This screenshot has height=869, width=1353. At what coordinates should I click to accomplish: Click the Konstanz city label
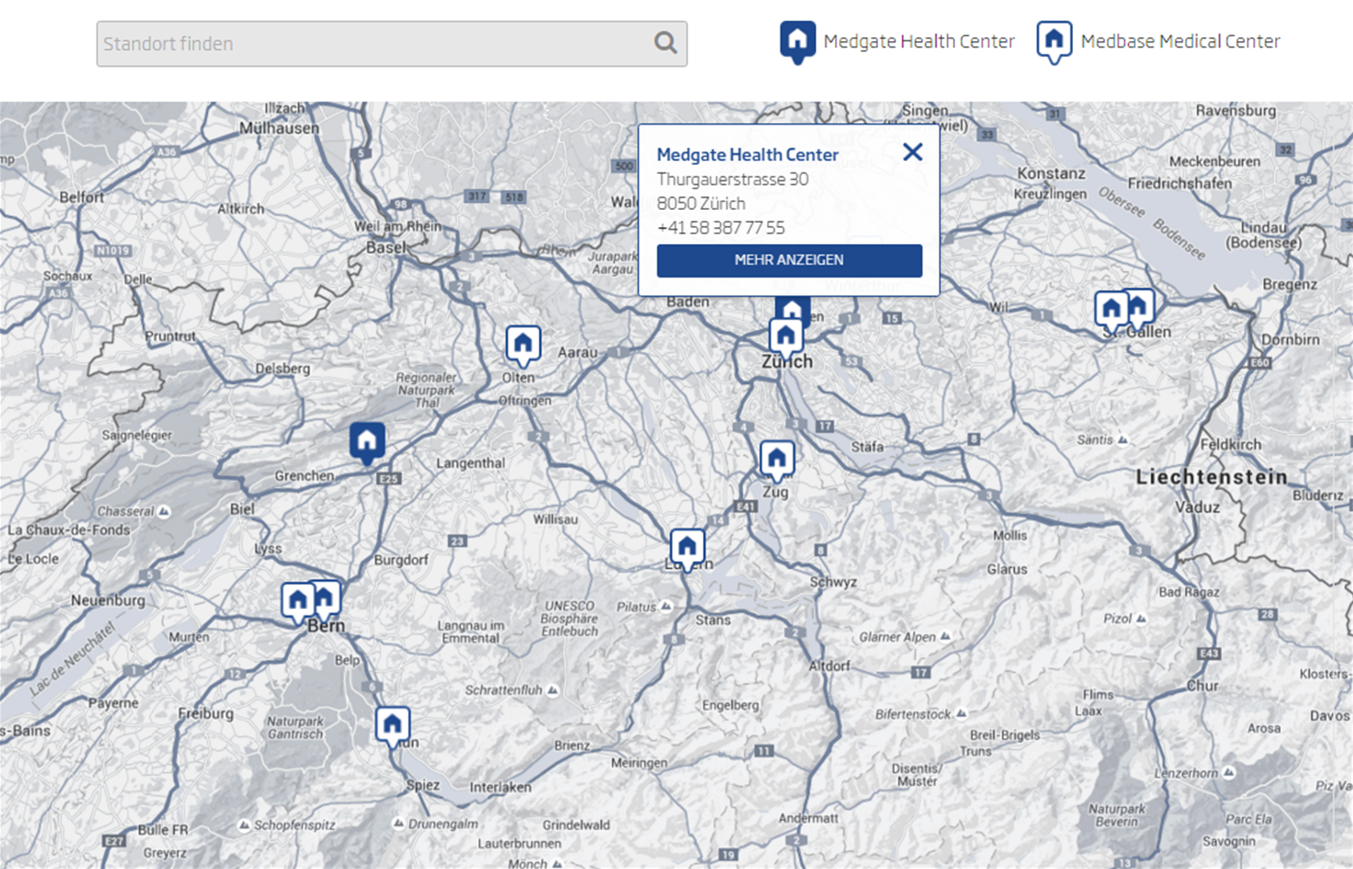pos(1051,173)
